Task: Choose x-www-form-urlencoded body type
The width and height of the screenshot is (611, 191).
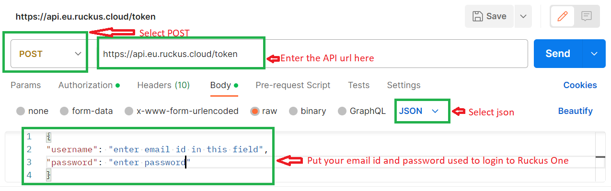Action: click(182, 111)
